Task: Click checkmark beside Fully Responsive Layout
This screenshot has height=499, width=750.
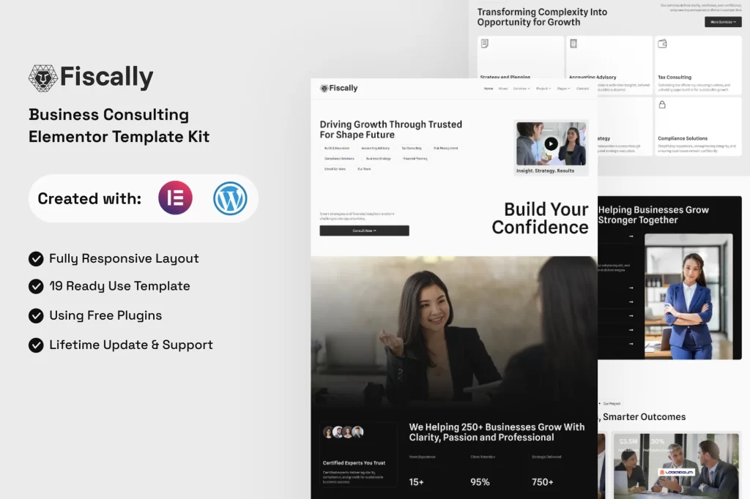Action: pos(36,258)
